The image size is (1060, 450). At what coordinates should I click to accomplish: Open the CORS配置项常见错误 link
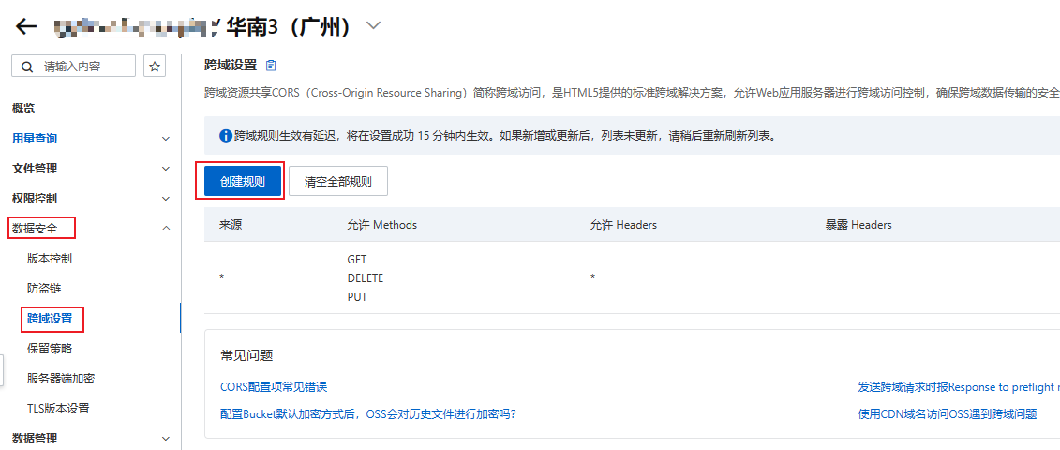[274, 386]
